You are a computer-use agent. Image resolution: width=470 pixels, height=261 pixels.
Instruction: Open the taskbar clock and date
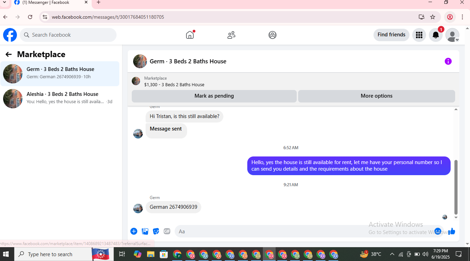[440, 254]
